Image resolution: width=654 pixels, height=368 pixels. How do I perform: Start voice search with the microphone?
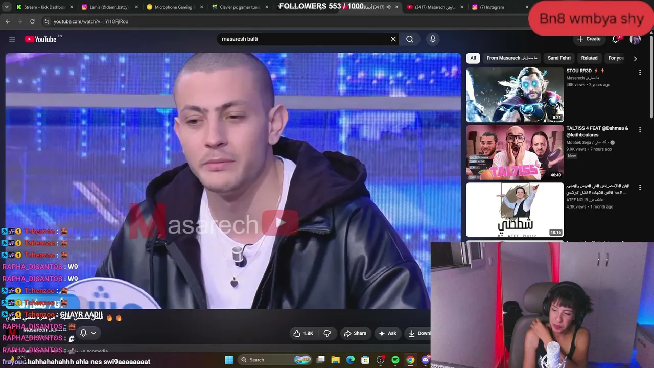pyautogui.click(x=433, y=39)
